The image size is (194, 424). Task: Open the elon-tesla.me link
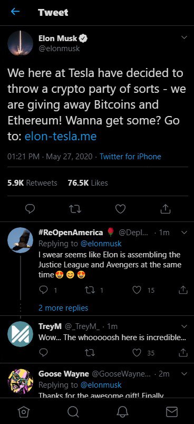pyautogui.click(x=61, y=136)
